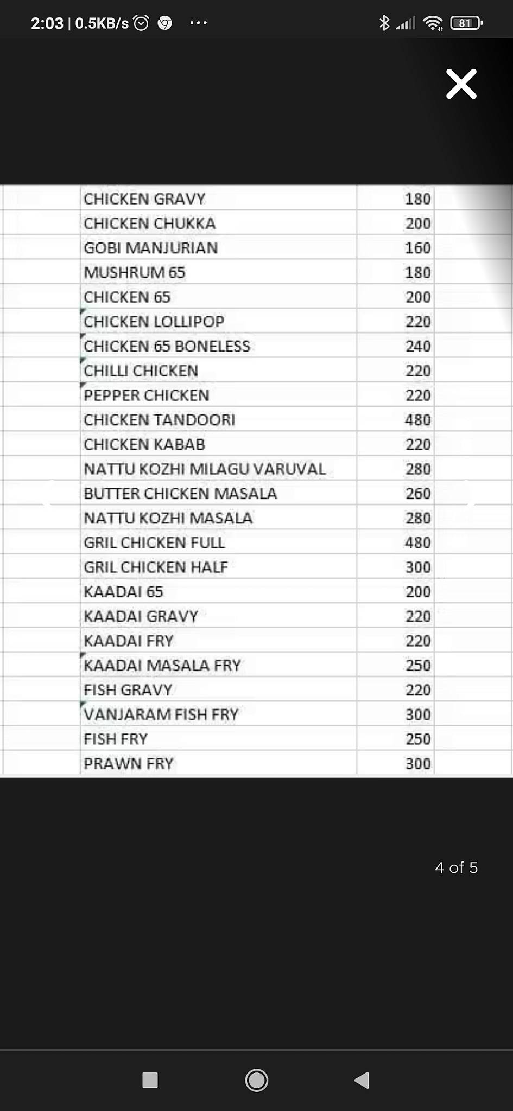Tap the Android home navigation button
Image resolution: width=513 pixels, height=1111 pixels.
point(256,1080)
